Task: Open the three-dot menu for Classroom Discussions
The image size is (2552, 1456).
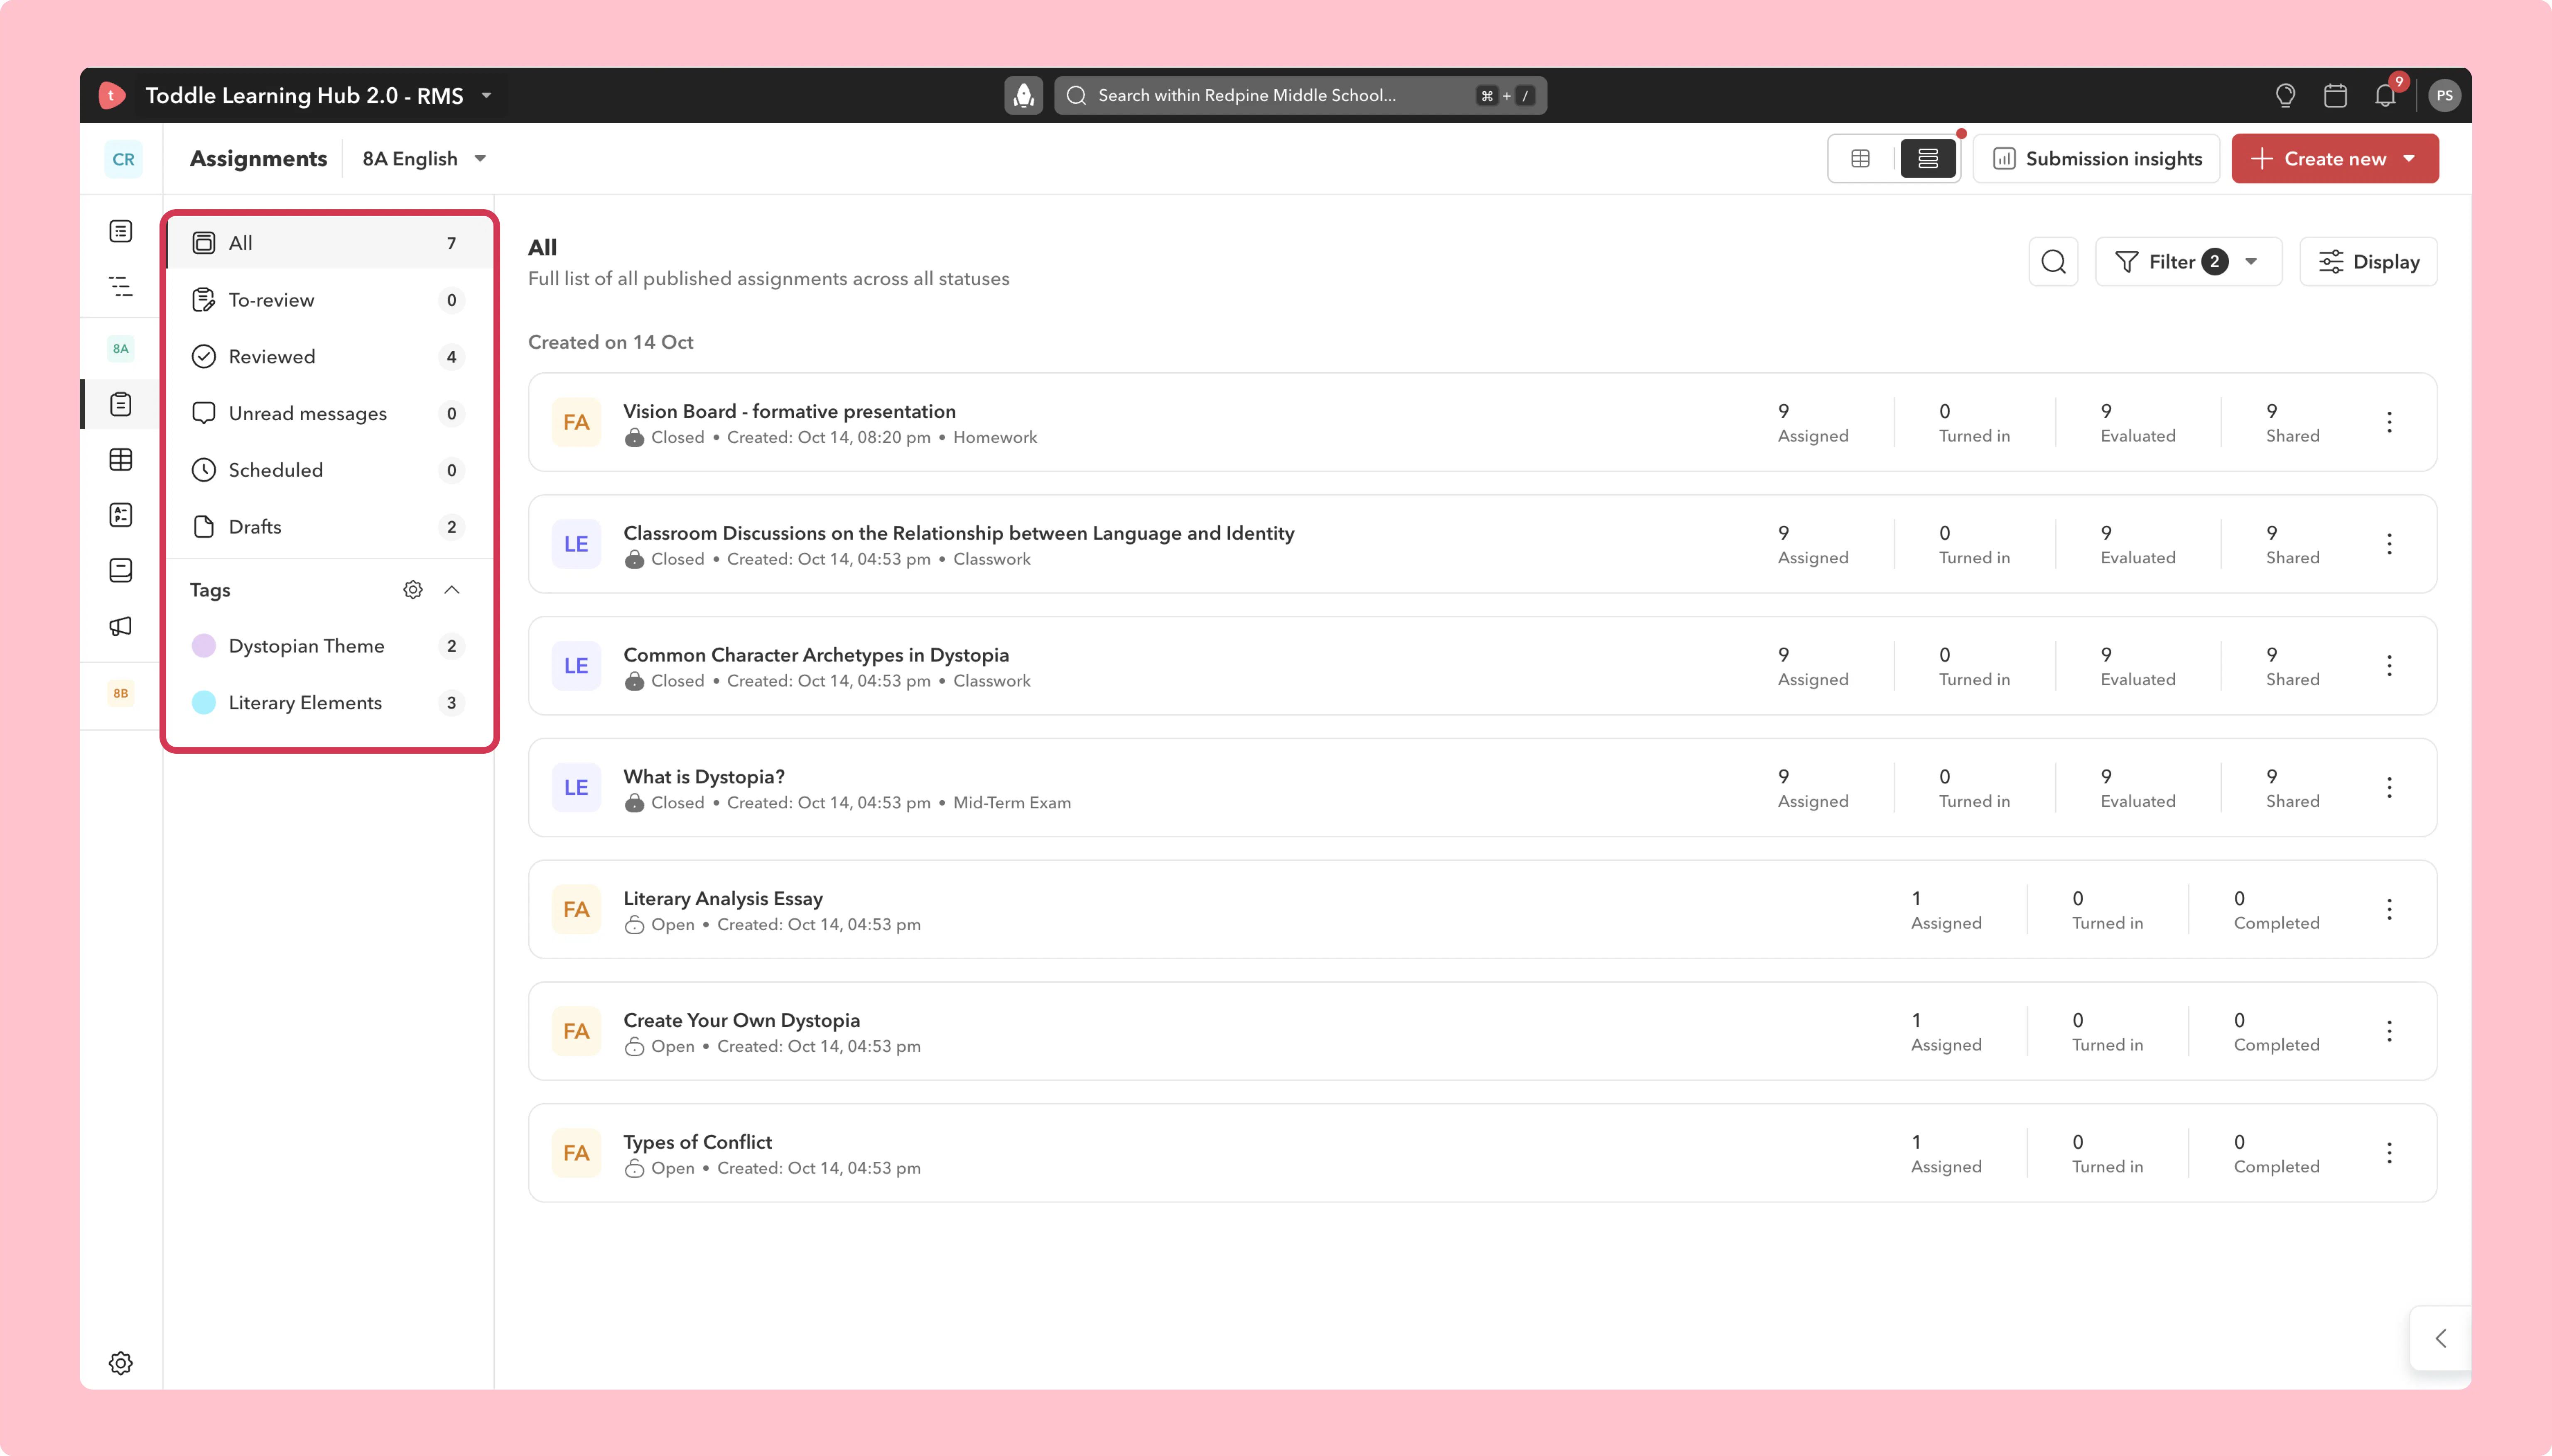Action: (2389, 544)
